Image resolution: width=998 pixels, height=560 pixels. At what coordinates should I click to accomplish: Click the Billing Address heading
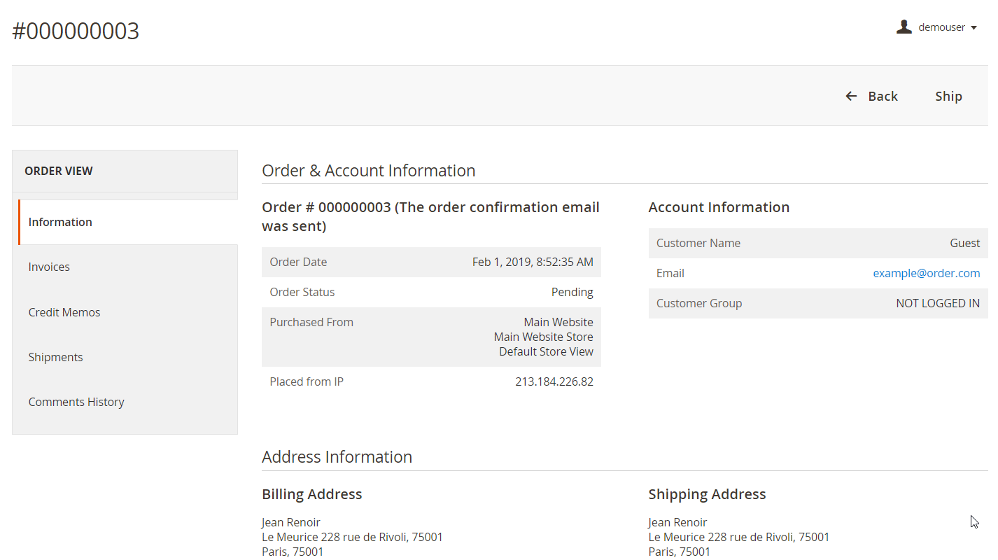click(311, 494)
